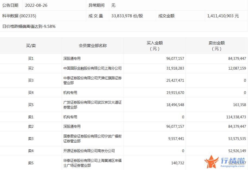
Task: Click the buy amount 0 in 卖4 row
Action: (x=183, y=151)
